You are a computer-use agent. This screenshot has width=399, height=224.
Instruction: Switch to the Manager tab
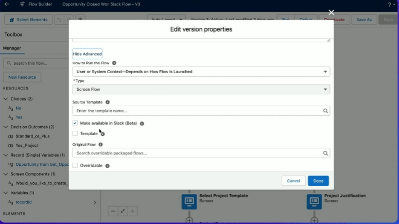pyautogui.click(x=12, y=48)
